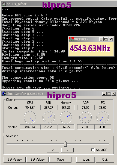
Task: Click the ClockGen for ICS952607 title text
Action: (x=25, y=93)
